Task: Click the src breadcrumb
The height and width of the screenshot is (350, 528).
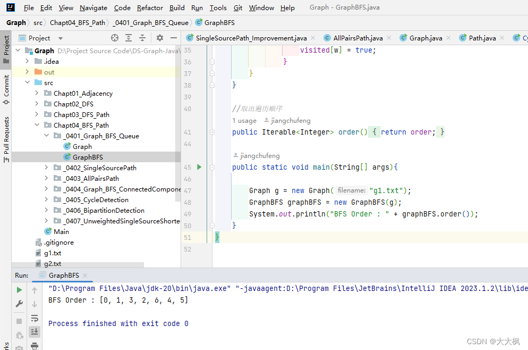Action: tap(38, 22)
